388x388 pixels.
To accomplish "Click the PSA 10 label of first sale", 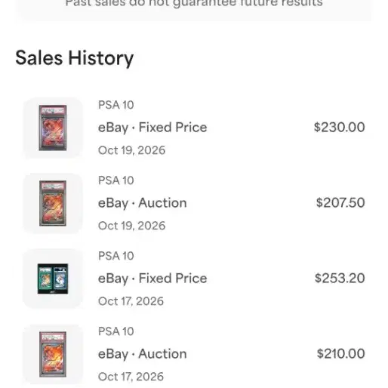I will 116,105.
